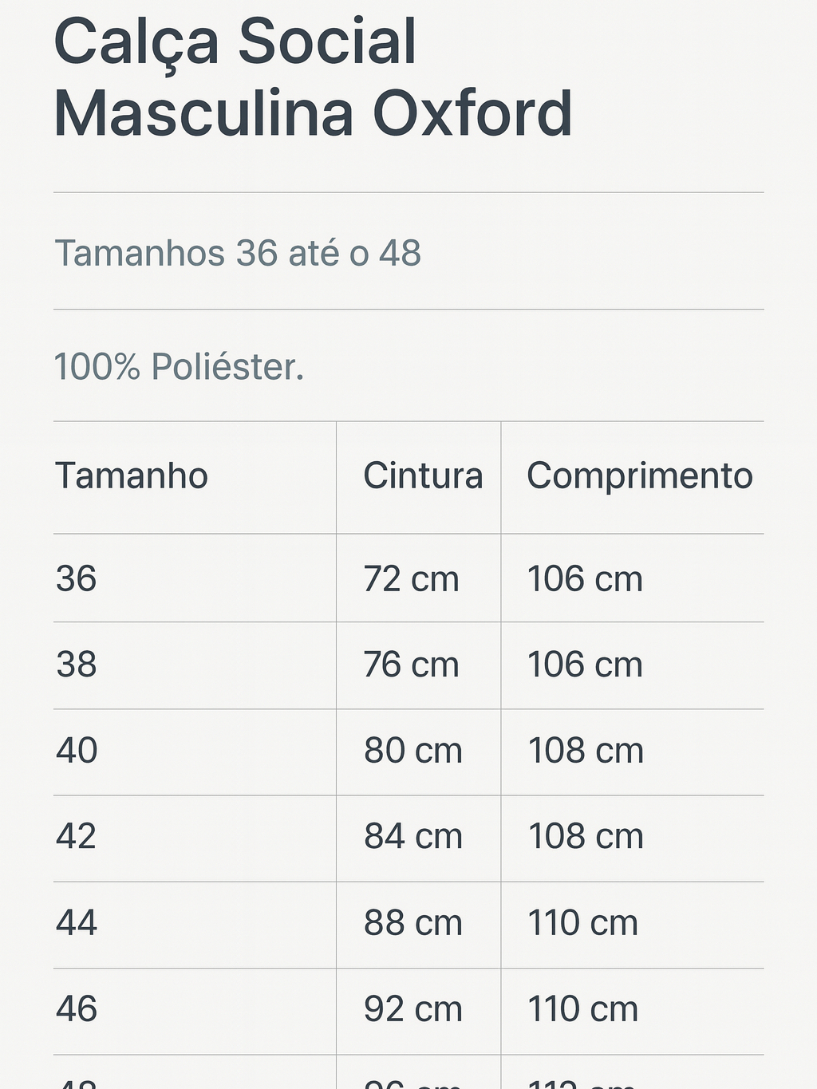Select the Cintura column header

[423, 475]
